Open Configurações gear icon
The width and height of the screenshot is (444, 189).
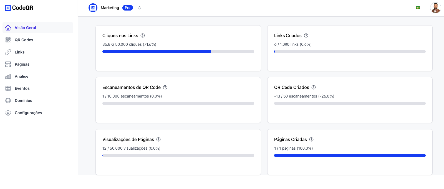click(8, 113)
